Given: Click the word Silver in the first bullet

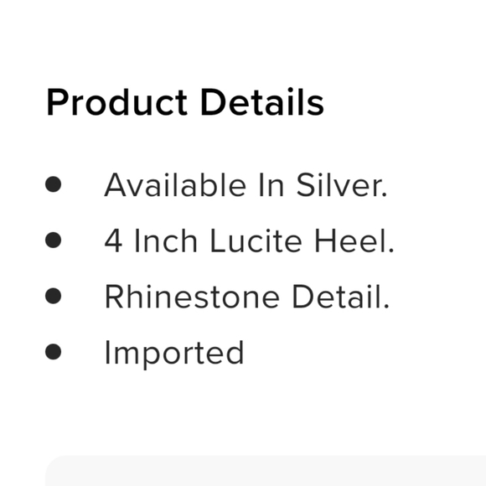Looking at the screenshot, I should pos(342,185).
